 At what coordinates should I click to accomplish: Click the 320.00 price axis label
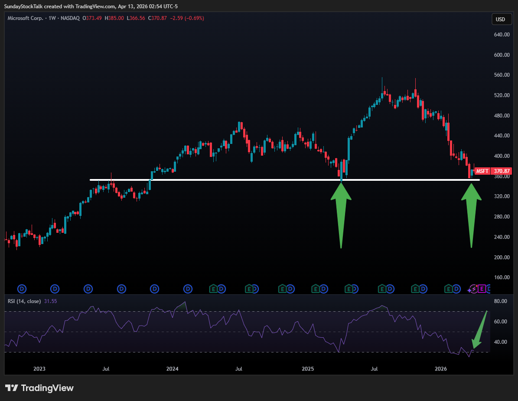pos(502,196)
